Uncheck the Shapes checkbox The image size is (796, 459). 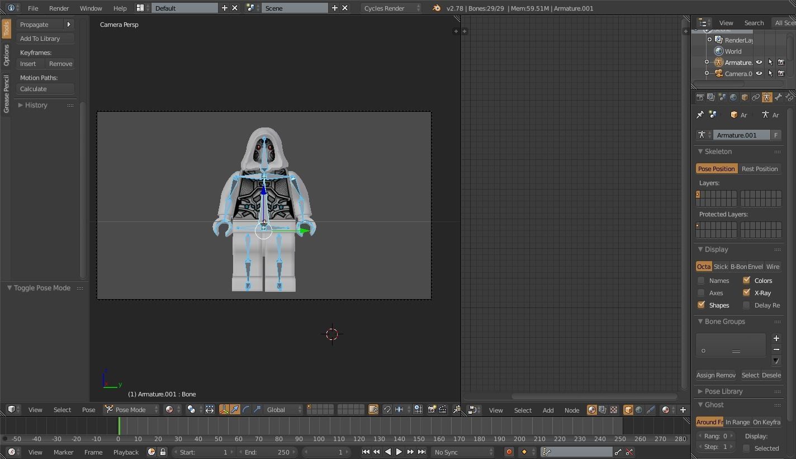701,305
